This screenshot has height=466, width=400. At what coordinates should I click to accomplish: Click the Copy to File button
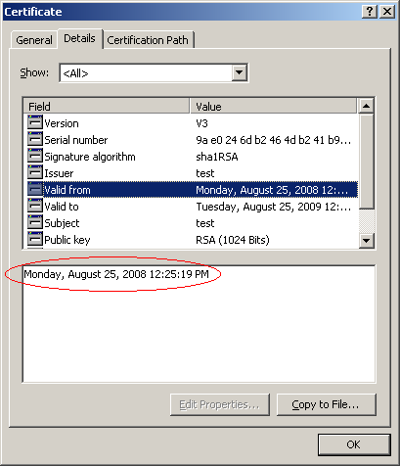(x=327, y=404)
